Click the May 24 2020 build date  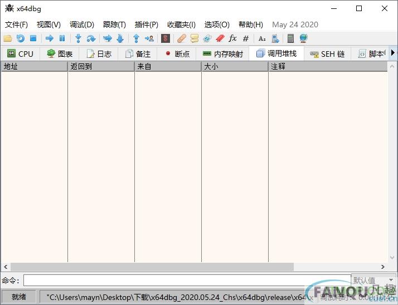coord(295,24)
